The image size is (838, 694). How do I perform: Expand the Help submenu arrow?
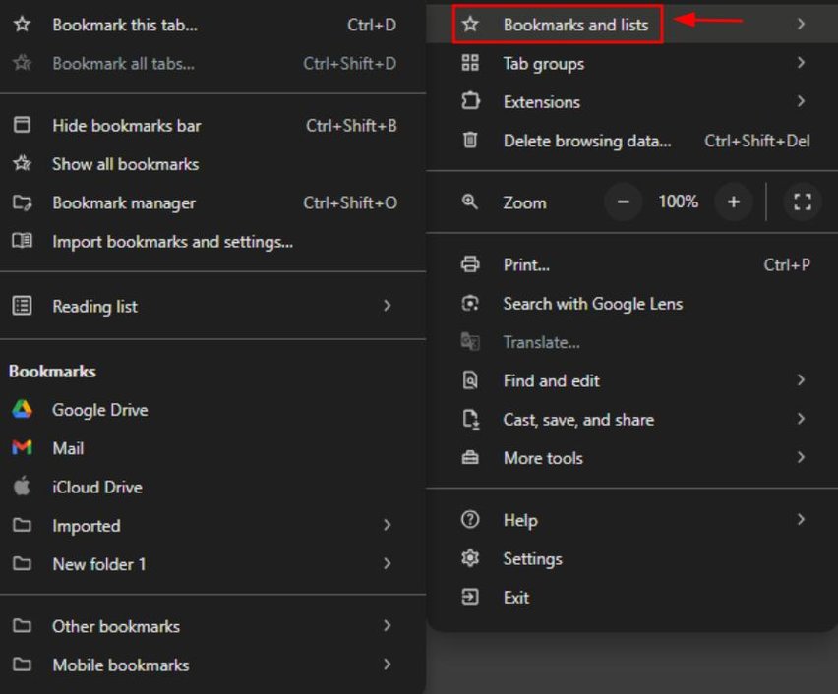tap(801, 519)
